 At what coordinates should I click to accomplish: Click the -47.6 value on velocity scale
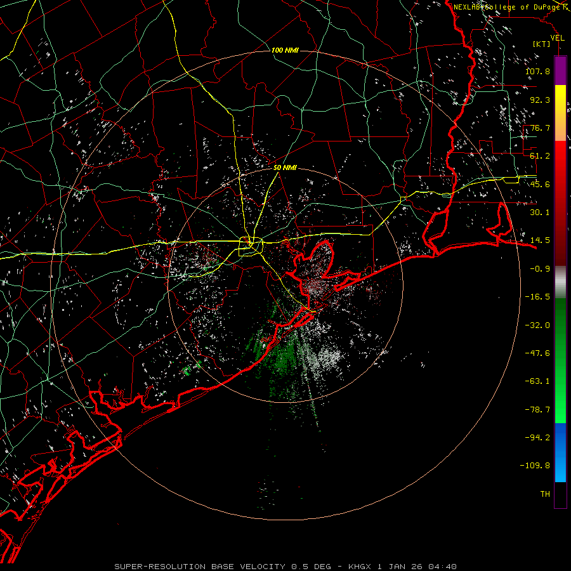[537, 353]
